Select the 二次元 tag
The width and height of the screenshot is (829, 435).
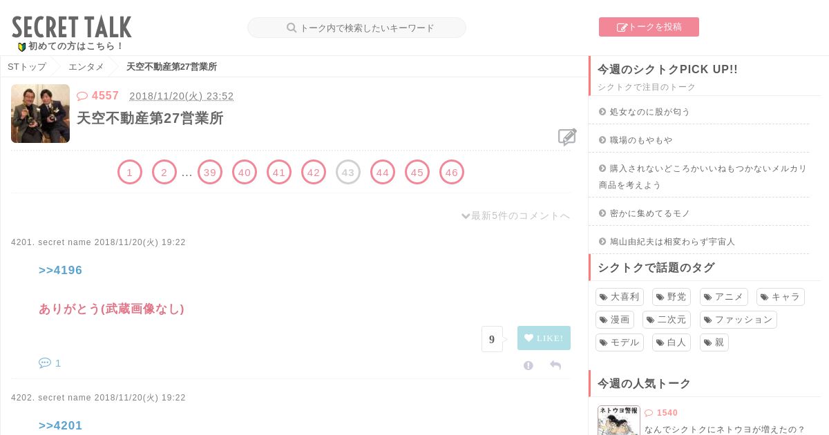667,320
